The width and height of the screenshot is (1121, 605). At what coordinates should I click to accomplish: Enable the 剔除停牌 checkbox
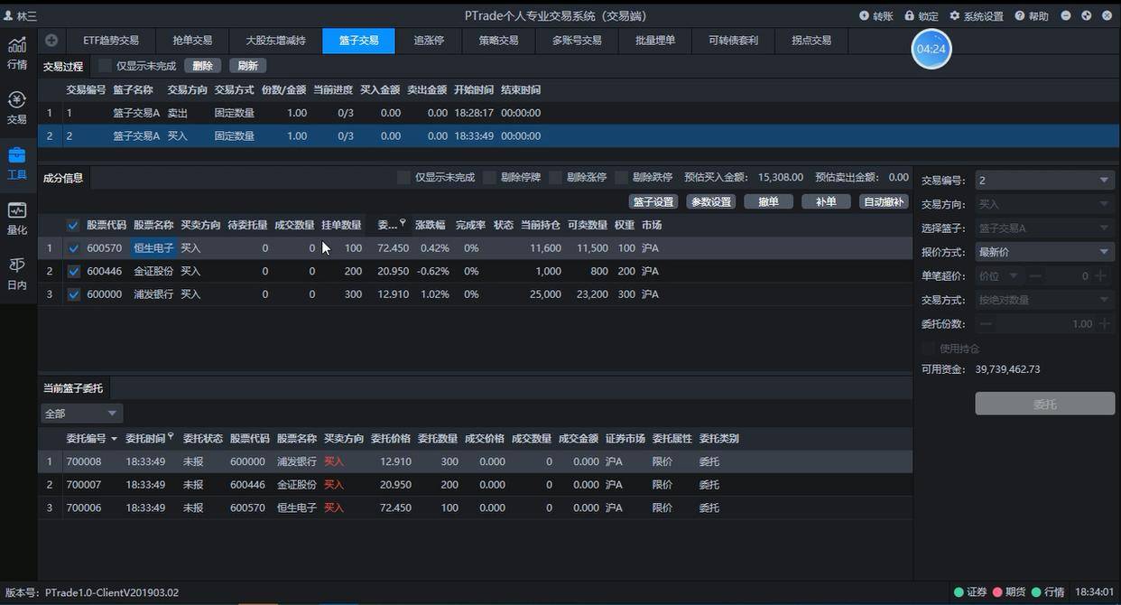pyautogui.click(x=489, y=177)
